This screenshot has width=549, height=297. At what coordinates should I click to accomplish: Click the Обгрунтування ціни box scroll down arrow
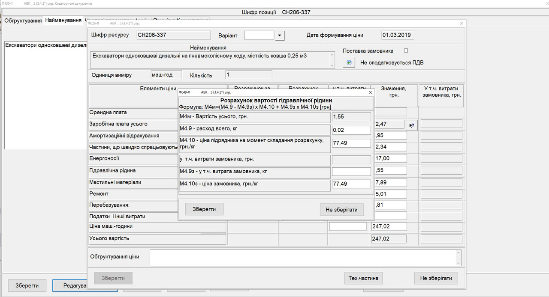pos(458,263)
